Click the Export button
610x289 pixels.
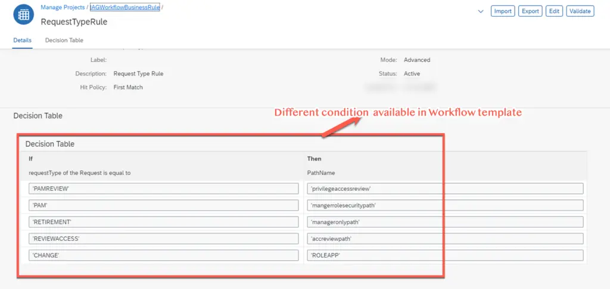pos(530,11)
